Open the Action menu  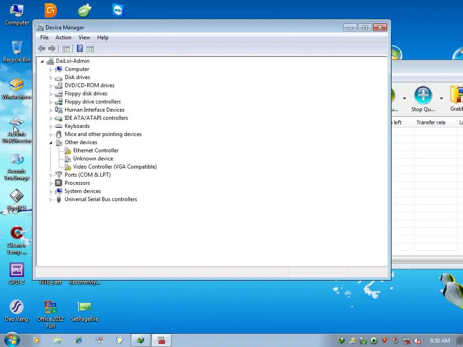point(63,38)
